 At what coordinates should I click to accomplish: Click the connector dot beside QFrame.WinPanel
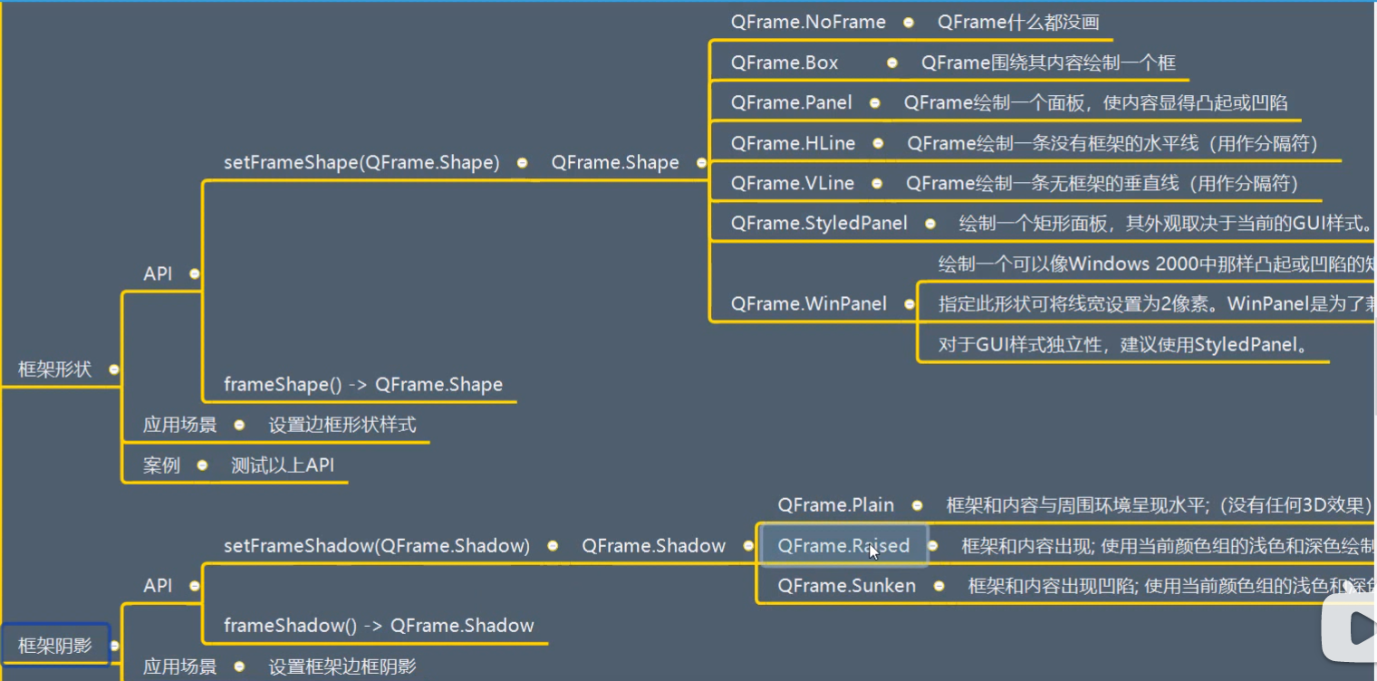point(909,304)
